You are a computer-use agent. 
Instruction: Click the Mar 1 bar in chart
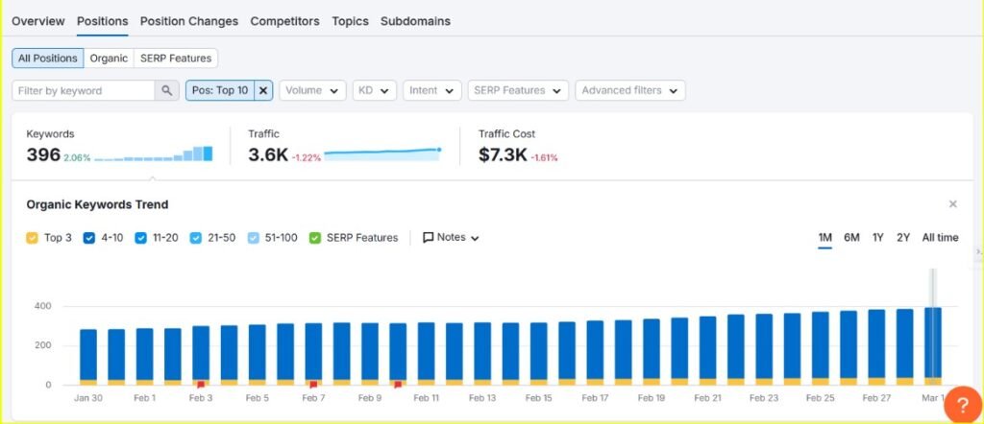point(932,346)
